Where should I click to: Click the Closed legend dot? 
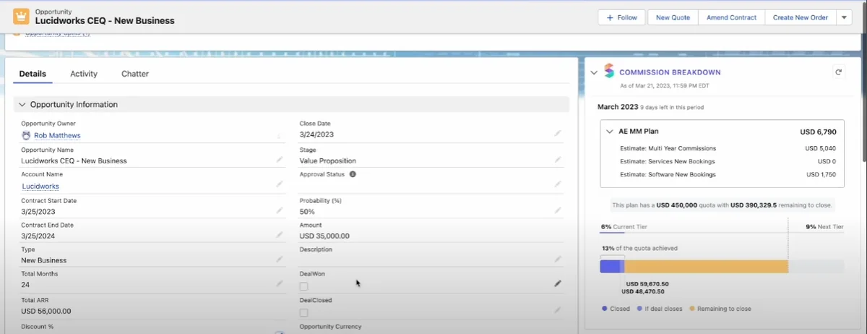point(605,309)
